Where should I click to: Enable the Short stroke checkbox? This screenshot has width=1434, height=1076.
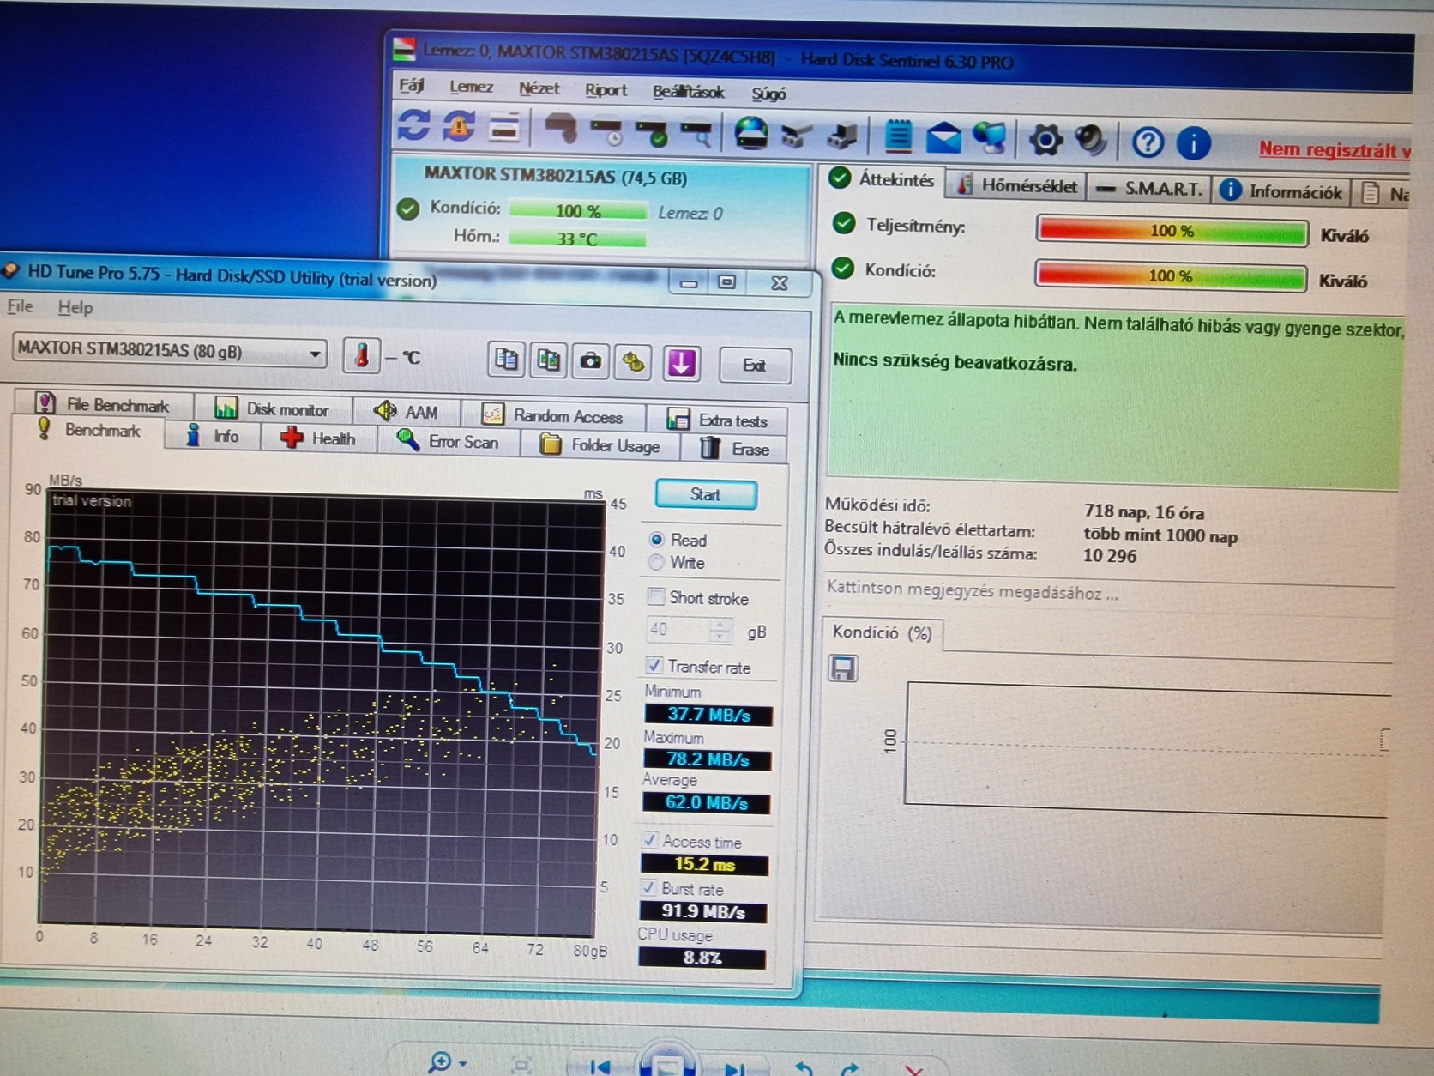656,596
